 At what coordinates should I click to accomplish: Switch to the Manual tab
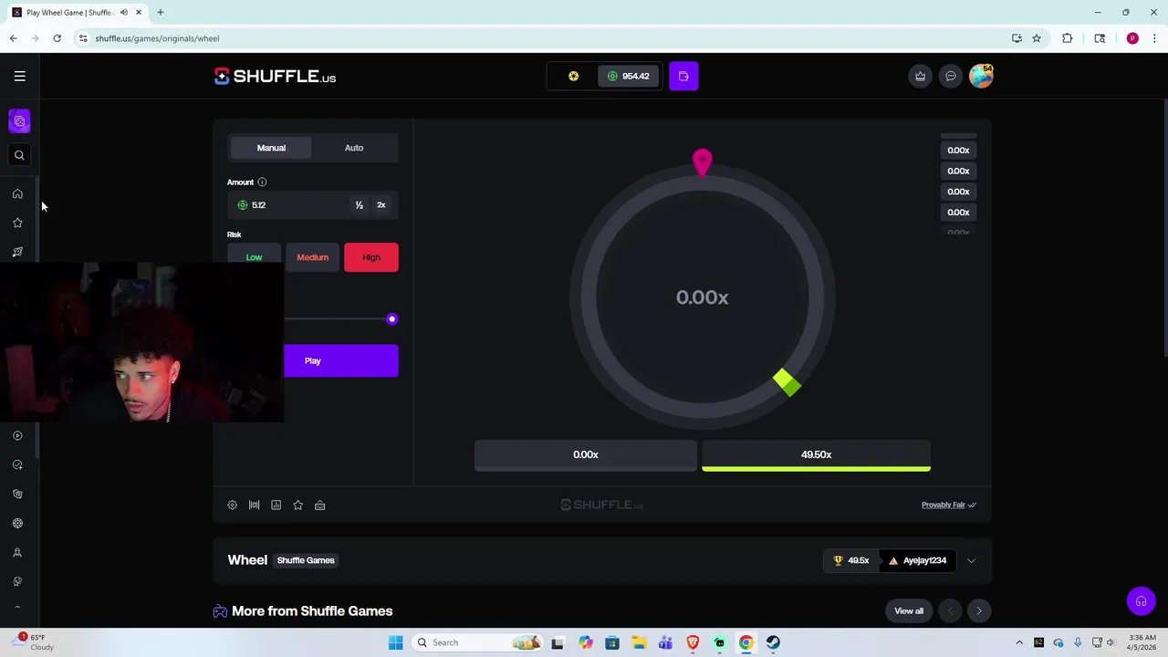pos(271,148)
